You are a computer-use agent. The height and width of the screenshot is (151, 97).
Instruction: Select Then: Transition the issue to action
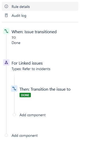45,89
